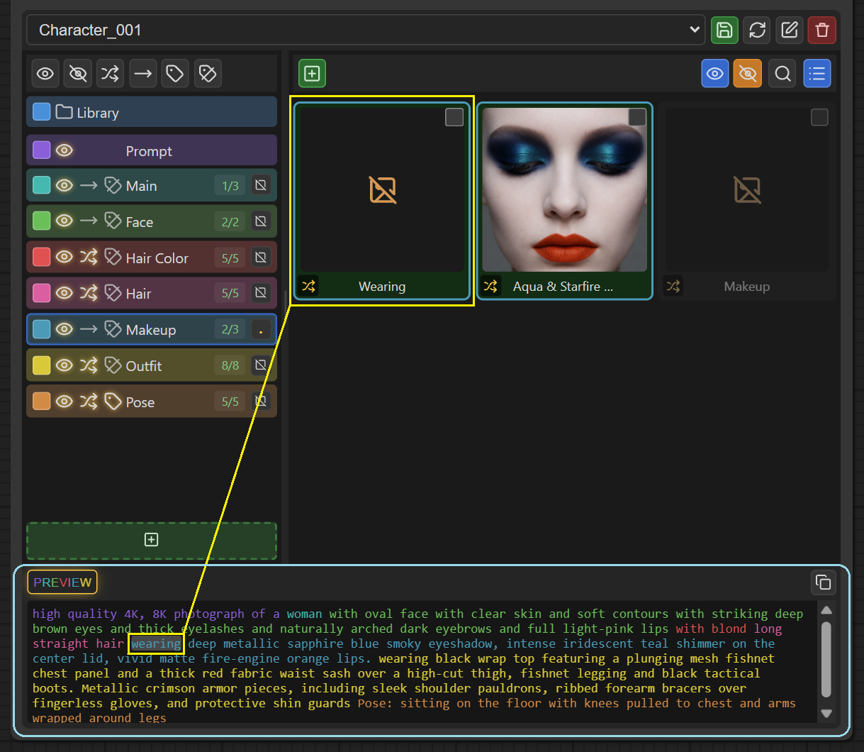864x752 pixels.
Task: Click the preview scrollbar down arrow
Action: 826,713
